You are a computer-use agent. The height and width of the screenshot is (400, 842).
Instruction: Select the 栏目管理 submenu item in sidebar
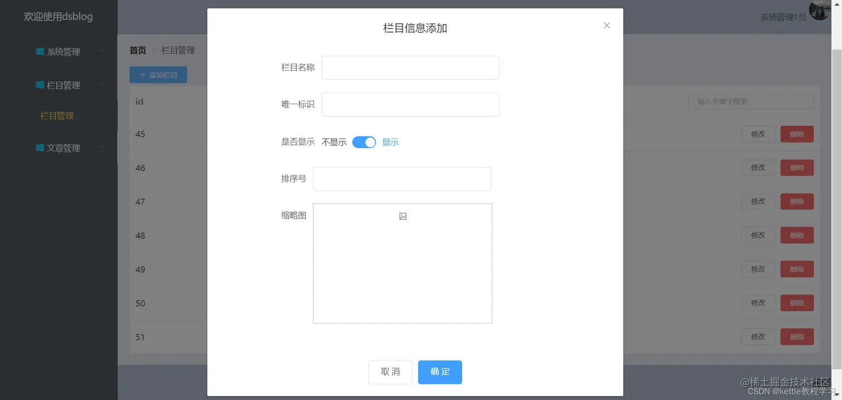pos(57,115)
